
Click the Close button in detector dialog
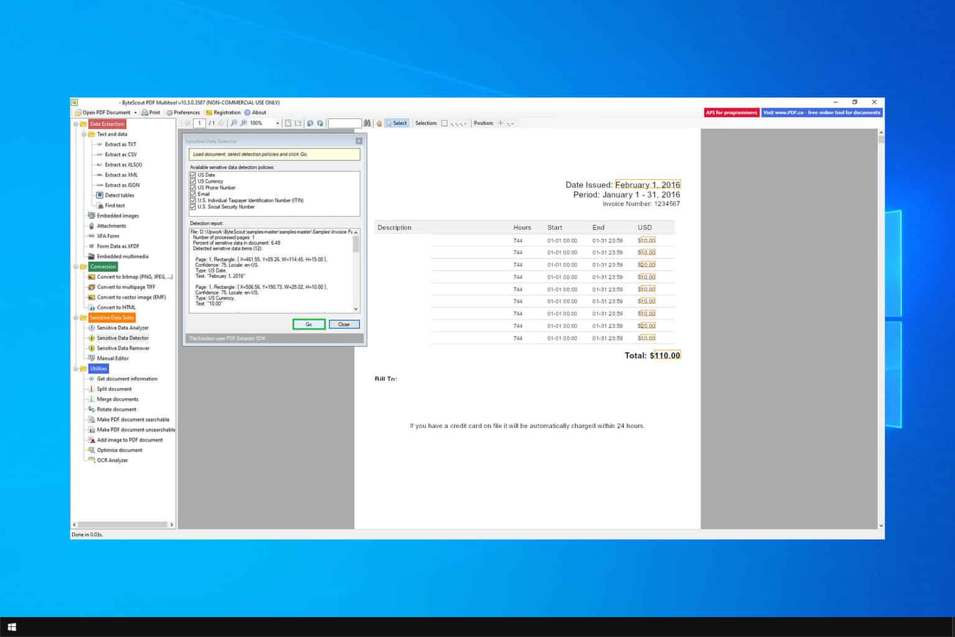pos(344,324)
